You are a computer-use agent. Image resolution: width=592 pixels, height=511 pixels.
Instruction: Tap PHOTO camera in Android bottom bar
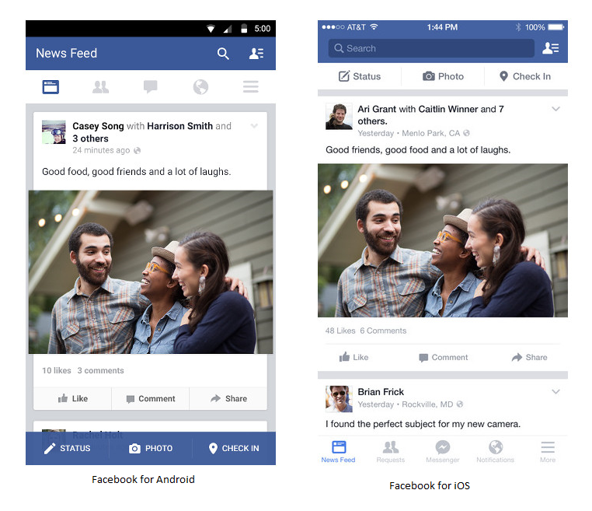[x=151, y=448]
